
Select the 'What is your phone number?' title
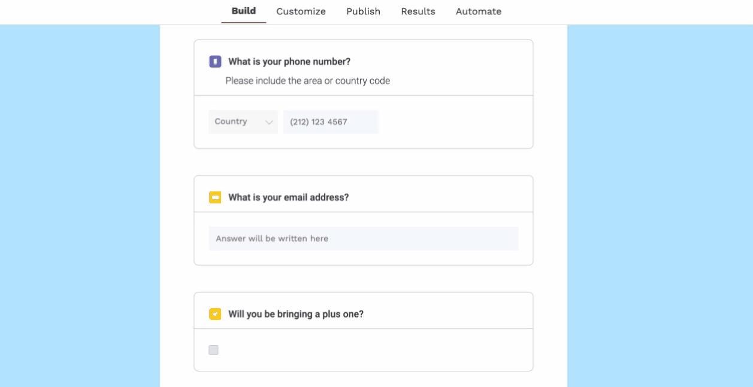pos(289,62)
